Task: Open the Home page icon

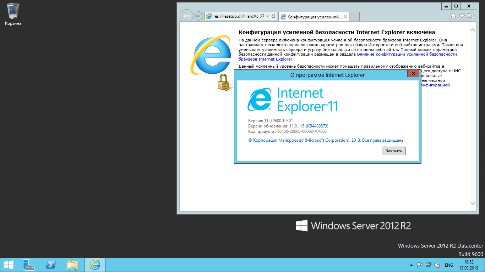Action: 453,16
